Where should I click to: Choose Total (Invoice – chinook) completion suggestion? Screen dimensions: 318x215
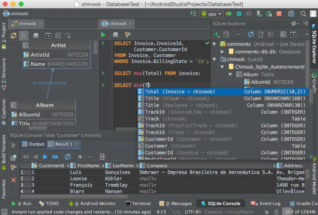tap(223, 92)
